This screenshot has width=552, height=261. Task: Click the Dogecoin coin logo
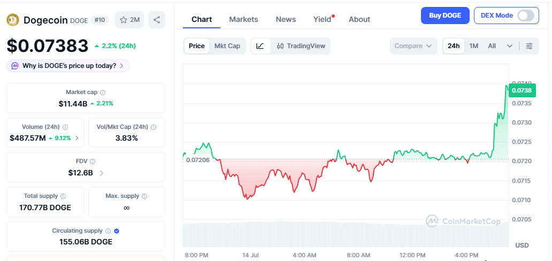(x=13, y=20)
